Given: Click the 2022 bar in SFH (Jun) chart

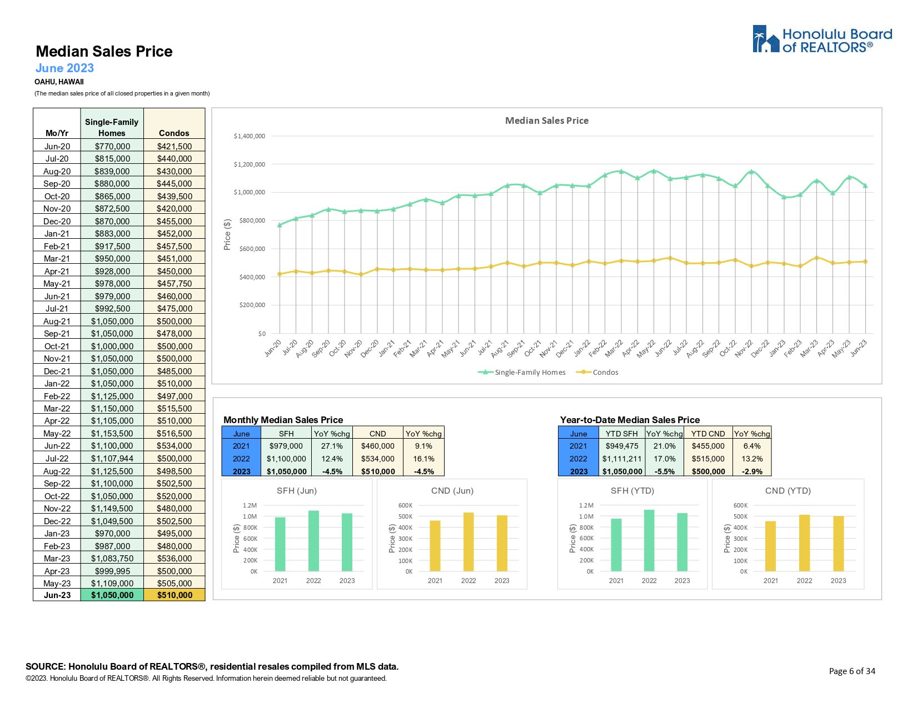Looking at the screenshot, I should [313, 541].
